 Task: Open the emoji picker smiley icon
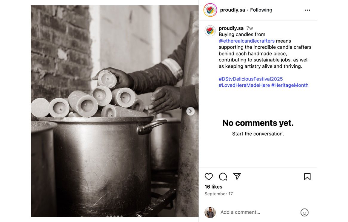pos(304,212)
